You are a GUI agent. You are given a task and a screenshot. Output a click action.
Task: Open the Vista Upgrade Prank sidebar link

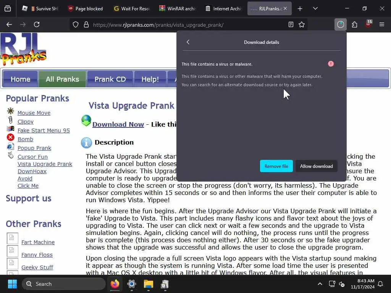click(x=45, y=164)
